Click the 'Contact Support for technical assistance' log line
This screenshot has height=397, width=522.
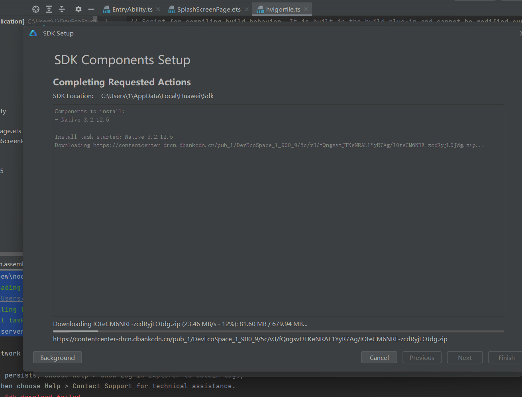(x=118, y=386)
